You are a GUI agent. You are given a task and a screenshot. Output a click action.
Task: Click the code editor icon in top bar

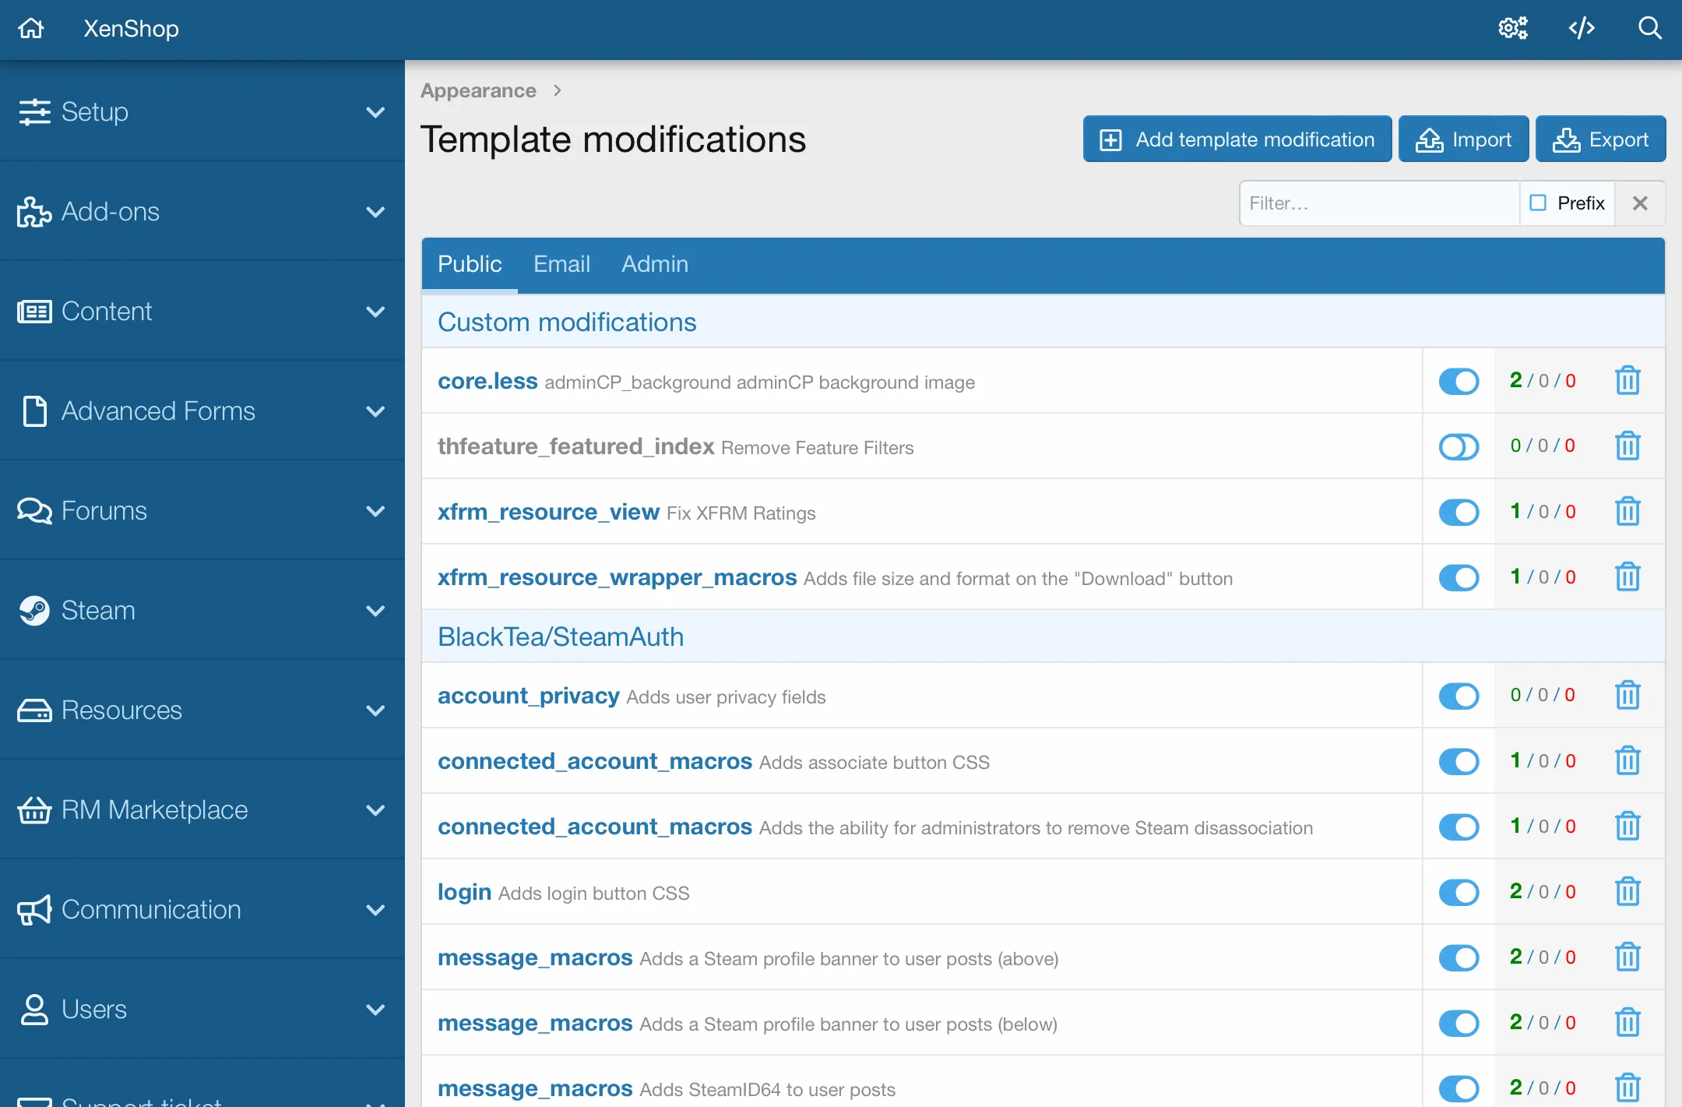click(x=1582, y=27)
